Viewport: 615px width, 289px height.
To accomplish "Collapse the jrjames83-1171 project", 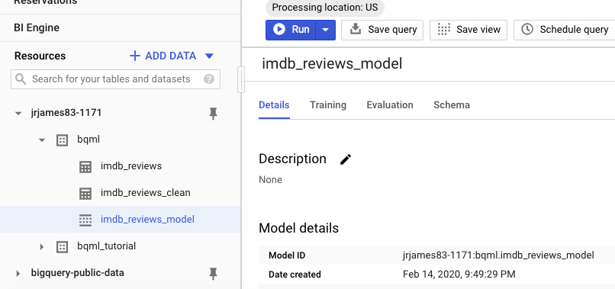I will 18,114.
